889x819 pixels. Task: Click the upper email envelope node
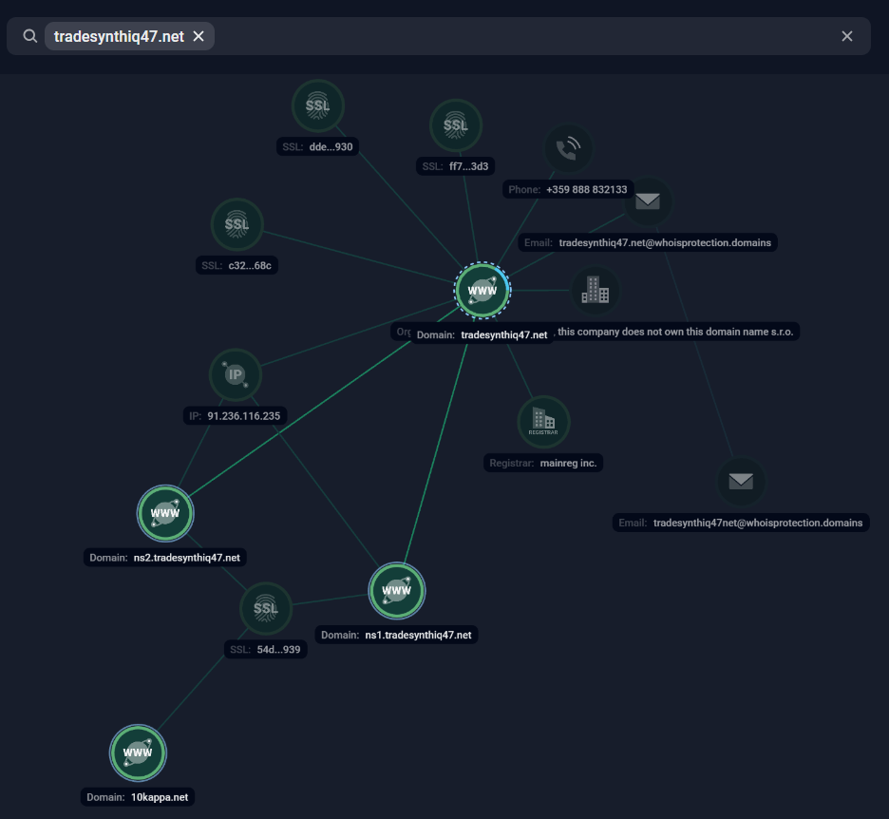pyautogui.click(x=647, y=201)
